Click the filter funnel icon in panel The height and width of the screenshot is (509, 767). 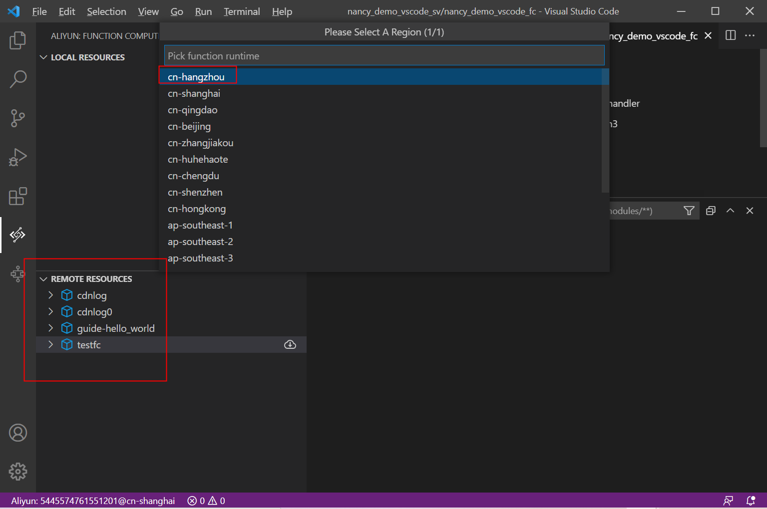click(x=689, y=211)
